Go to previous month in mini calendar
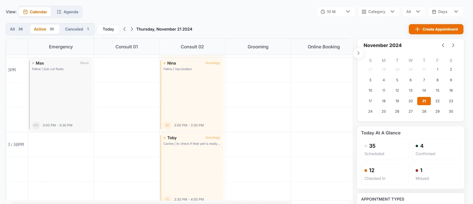This screenshot has height=204, width=473. point(443,45)
